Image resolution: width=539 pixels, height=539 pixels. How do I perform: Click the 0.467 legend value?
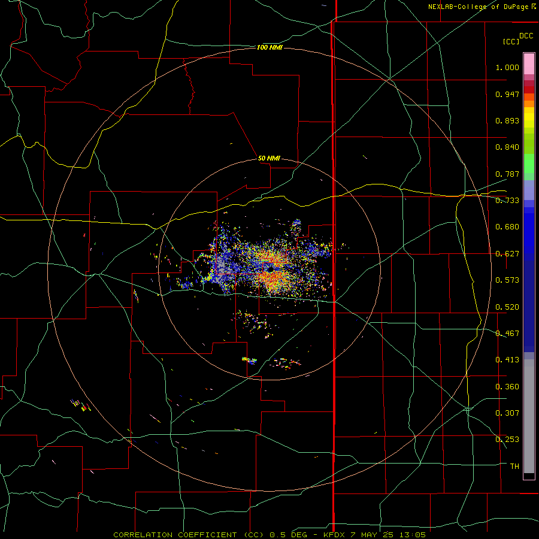coord(507,334)
